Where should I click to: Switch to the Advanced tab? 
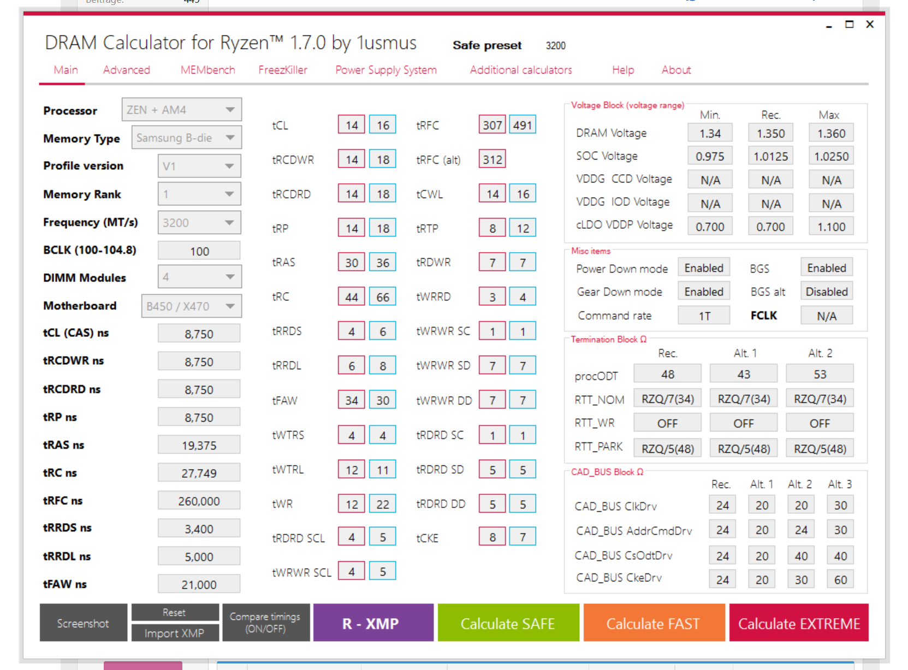(126, 70)
